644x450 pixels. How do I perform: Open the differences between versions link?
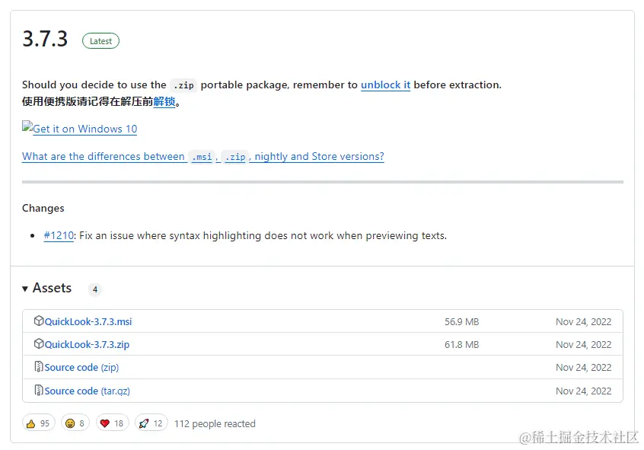pos(202,157)
